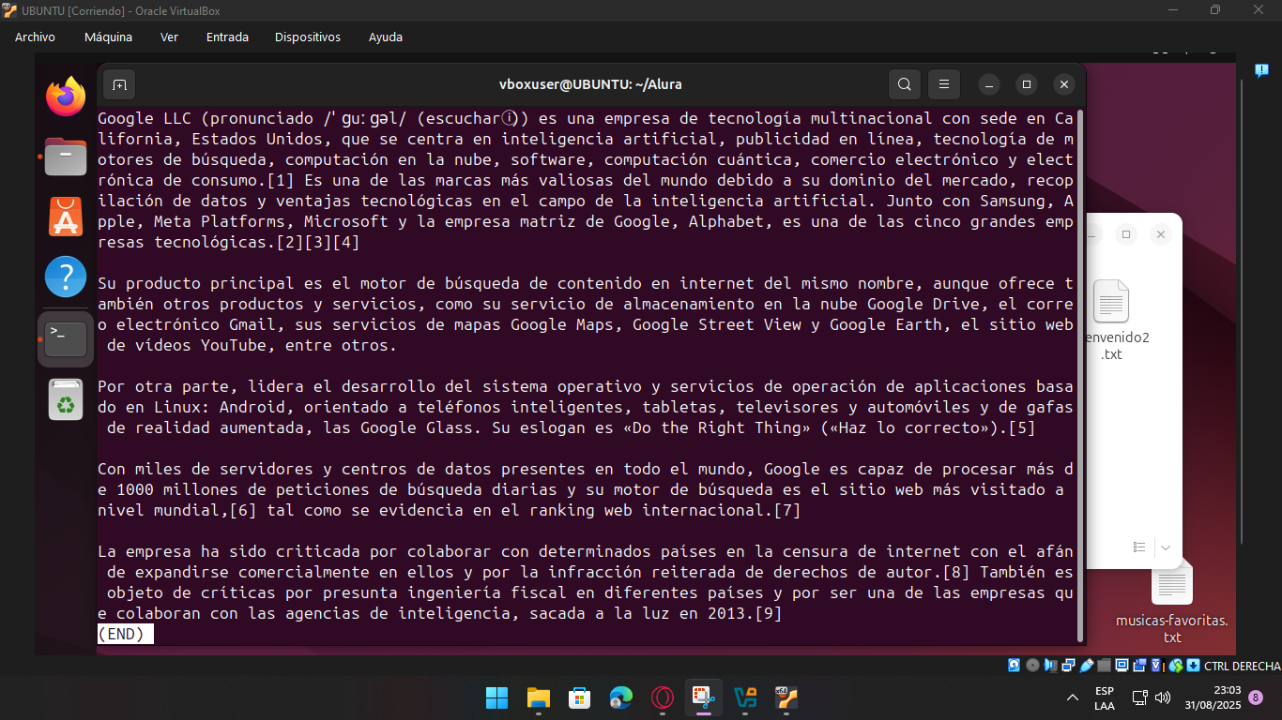Open the clock showing 23:03
This screenshot has height=720, width=1282.
point(1212,697)
